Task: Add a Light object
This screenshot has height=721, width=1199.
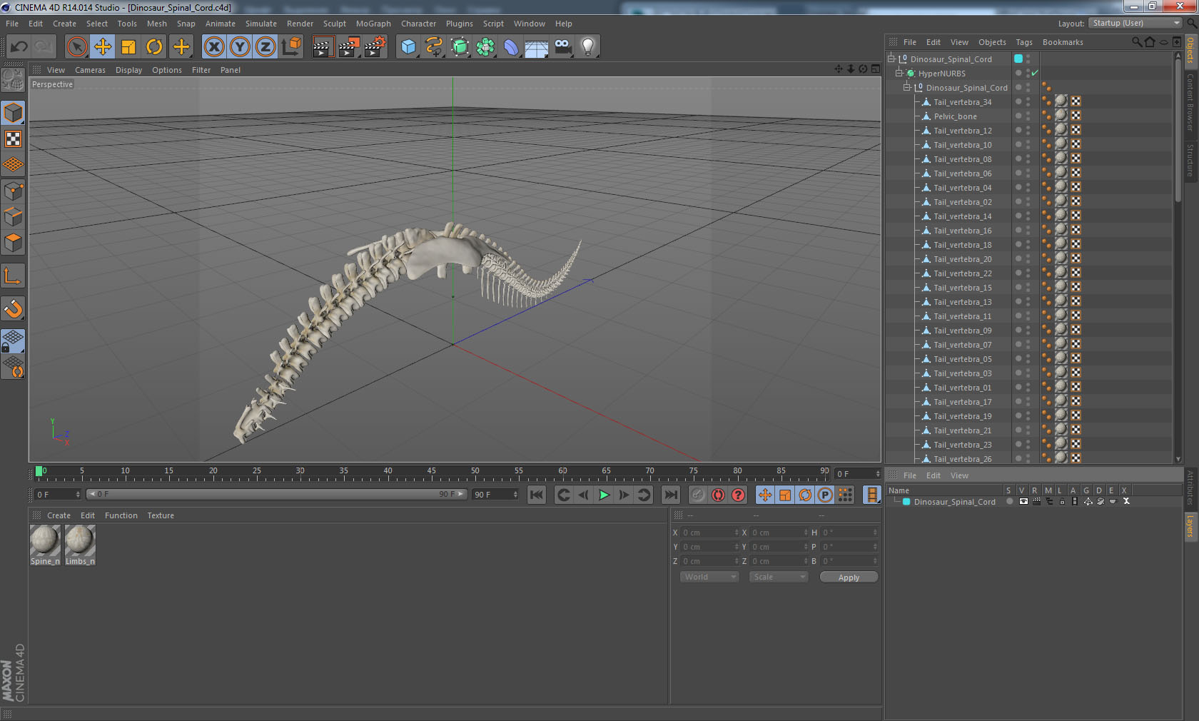Action: [588, 47]
